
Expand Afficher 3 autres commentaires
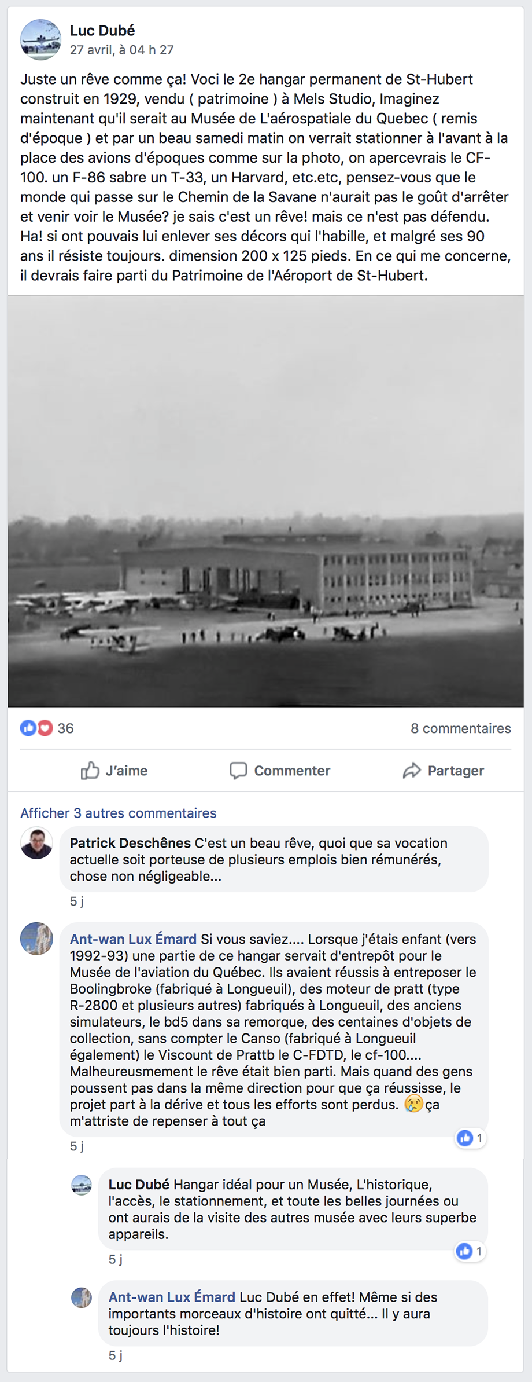(119, 813)
